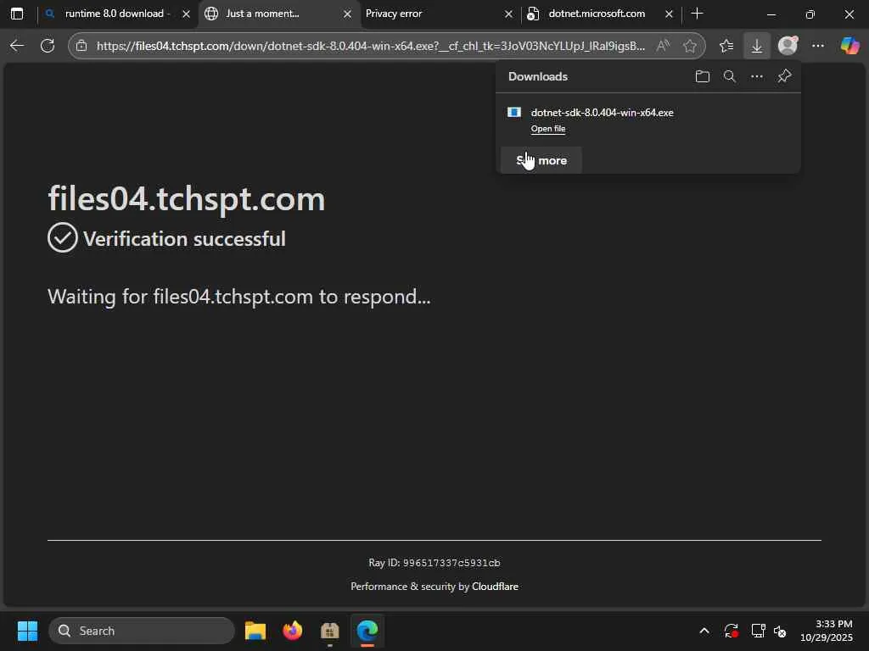Screen dimensions: 869x651
Task: Close the dotnet.microsoft.com tab
Action: [x=669, y=14]
